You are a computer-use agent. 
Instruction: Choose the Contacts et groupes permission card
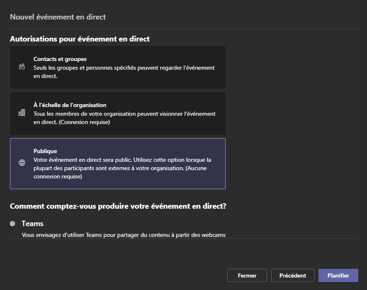(x=118, y=68)
